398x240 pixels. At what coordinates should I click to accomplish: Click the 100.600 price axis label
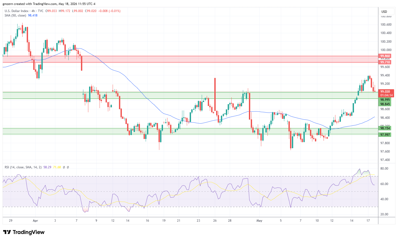[x=386, y=25]
